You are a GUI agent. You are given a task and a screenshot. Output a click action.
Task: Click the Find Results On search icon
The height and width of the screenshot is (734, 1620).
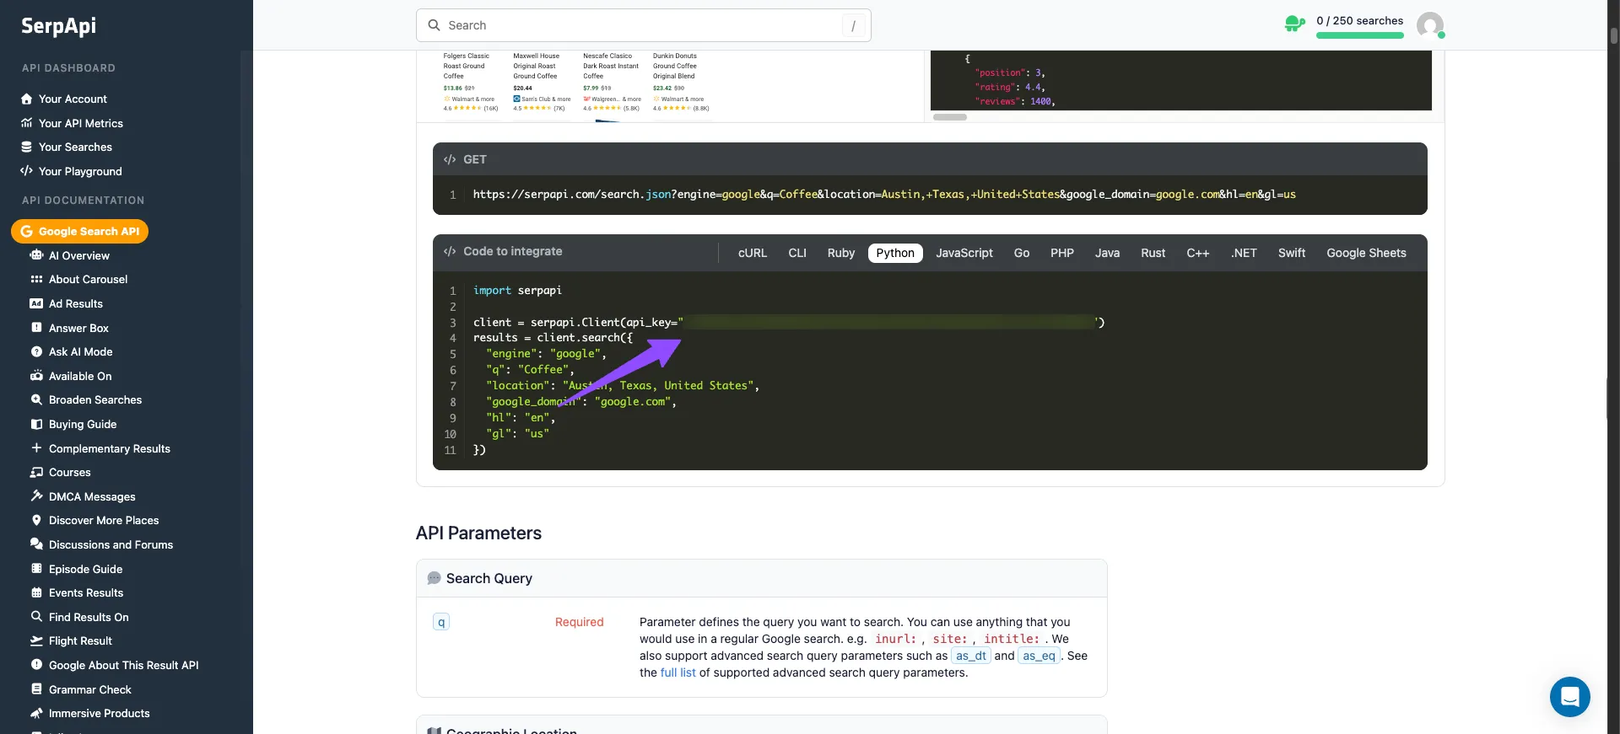point(36,617)
